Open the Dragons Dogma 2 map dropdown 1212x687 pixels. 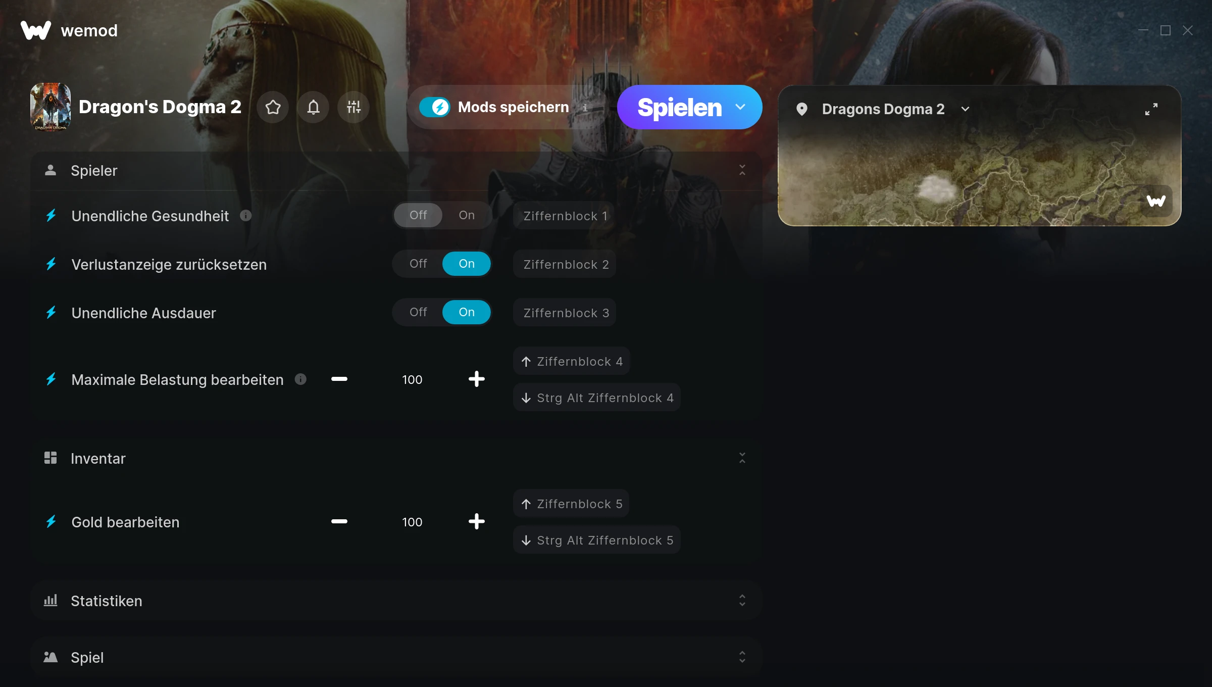click(x=965, y=109)
